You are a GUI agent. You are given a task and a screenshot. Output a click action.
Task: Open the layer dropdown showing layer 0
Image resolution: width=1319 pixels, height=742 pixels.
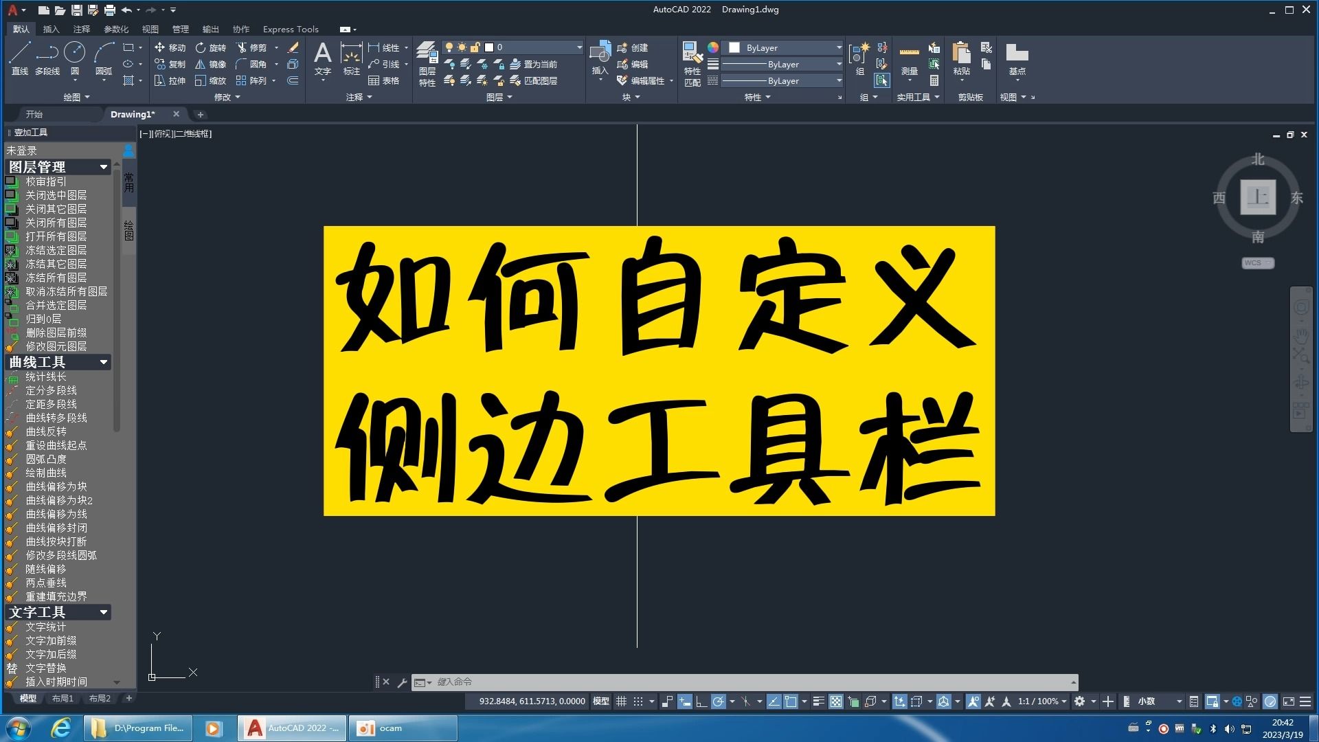[x=579, y=47]
